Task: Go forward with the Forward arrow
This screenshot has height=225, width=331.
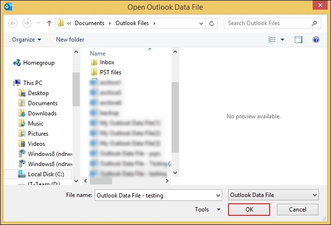Action: 27,23
